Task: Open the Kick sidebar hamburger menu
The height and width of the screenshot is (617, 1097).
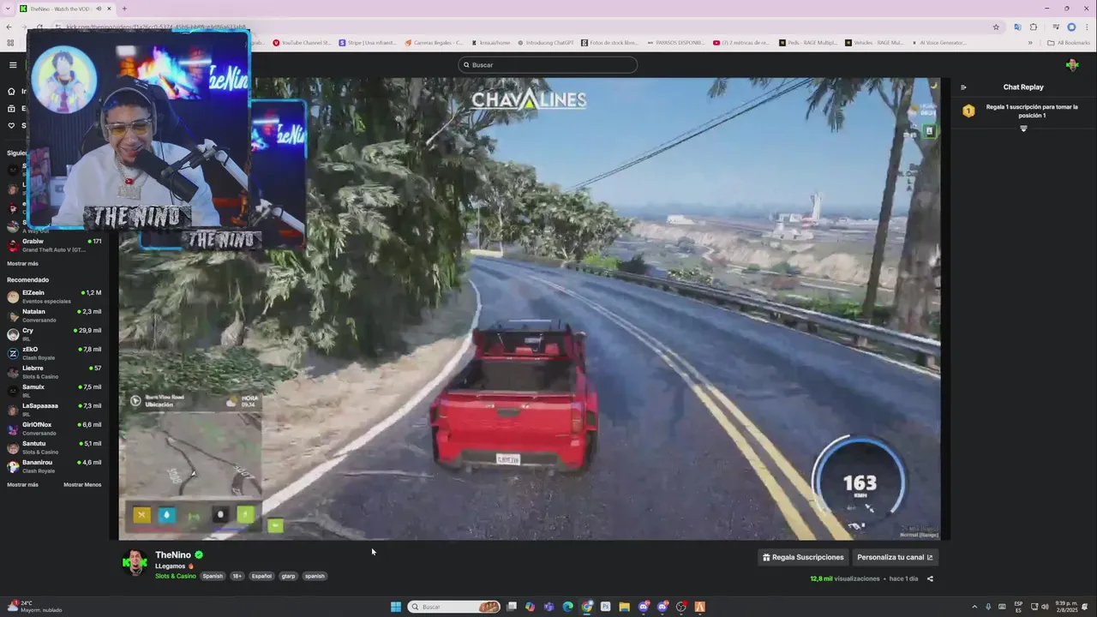Action: pyautogui.click(x=13, y=65)
